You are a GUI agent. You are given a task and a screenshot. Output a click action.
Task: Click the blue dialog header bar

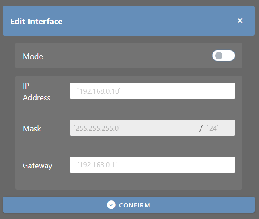[129, 21]
